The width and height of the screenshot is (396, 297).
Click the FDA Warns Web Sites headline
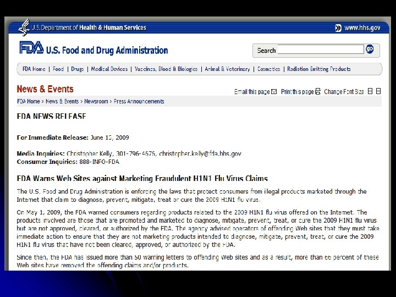point(142,178)
